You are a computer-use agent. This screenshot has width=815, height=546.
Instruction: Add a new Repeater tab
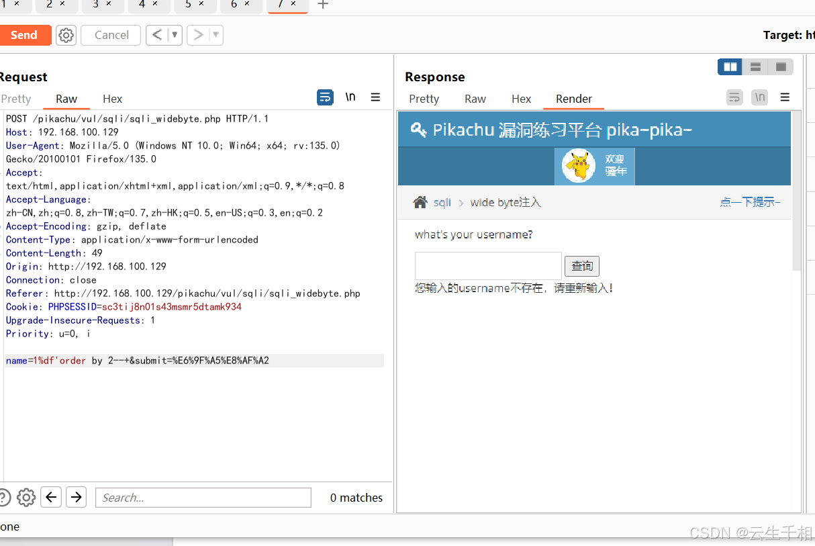click(x=323, y=5)
